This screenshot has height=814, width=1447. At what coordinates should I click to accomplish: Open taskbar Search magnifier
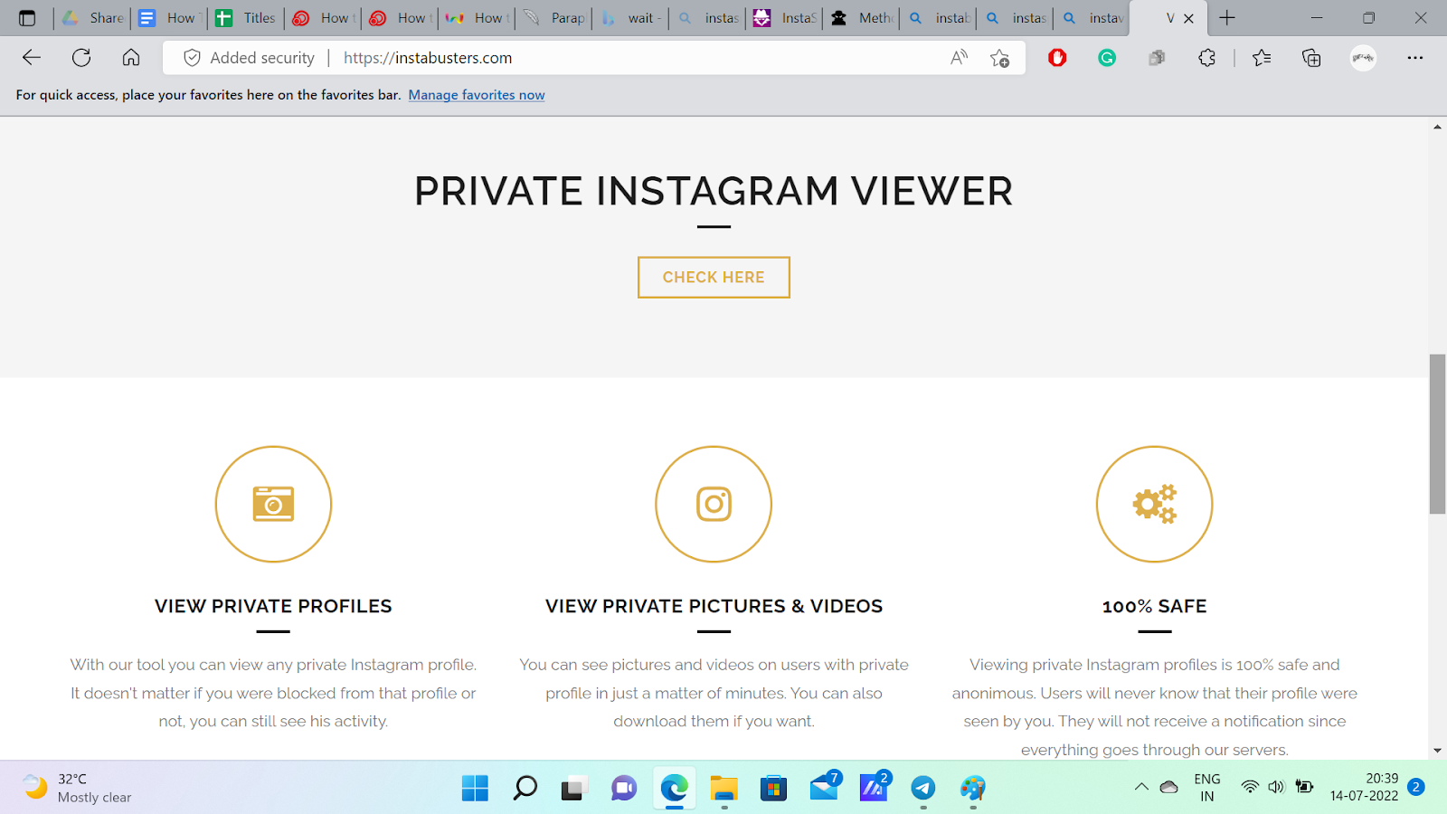coord(525,788)
